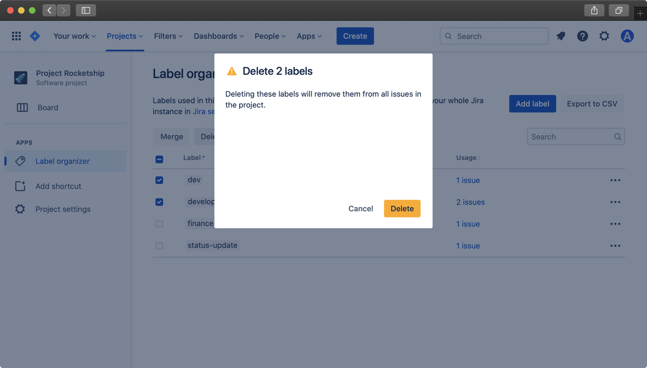This screenshot has width=647, height=368.
Task: Expand the Dashboards dropdown
Action: tap(219, 36)
